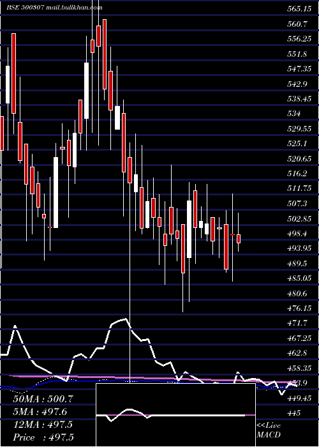Click the BSE 500307 mail.bullkhan.com header text
The width and height of the screenshot is (319, 447).
(54, 8)
